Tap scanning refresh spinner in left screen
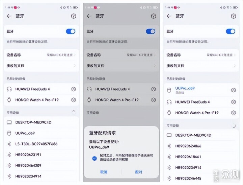 pyautogui.click(x=74, y=113)
